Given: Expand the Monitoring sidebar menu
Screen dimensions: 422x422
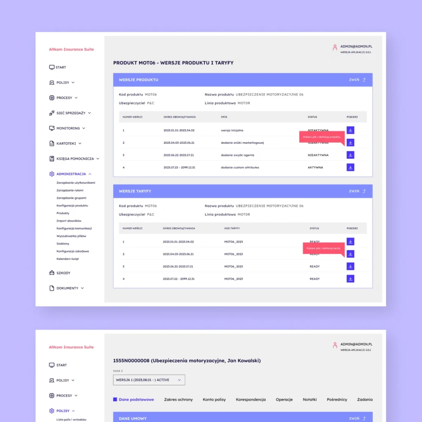Looking at the screenshot, I should (x=70, y=128).
